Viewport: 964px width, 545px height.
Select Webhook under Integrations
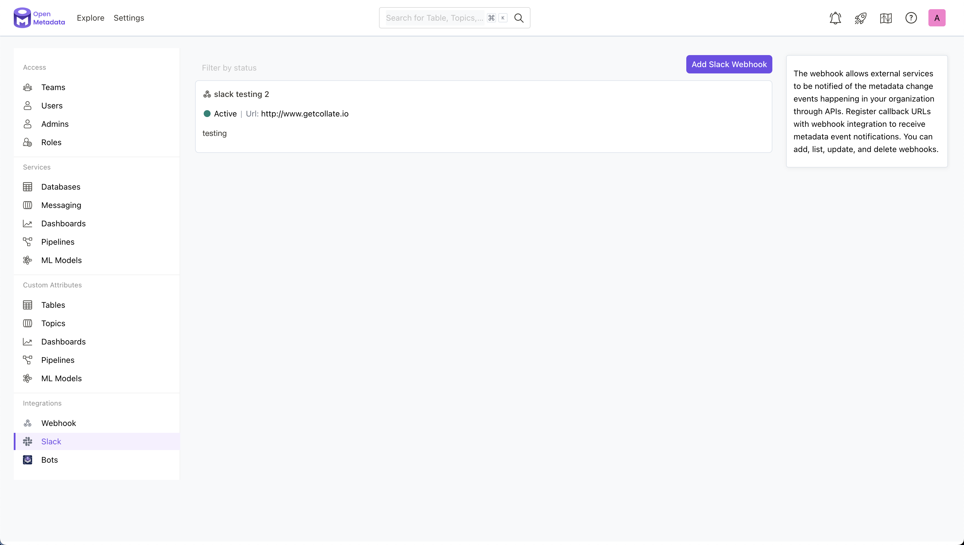click(x=59, y=423)
